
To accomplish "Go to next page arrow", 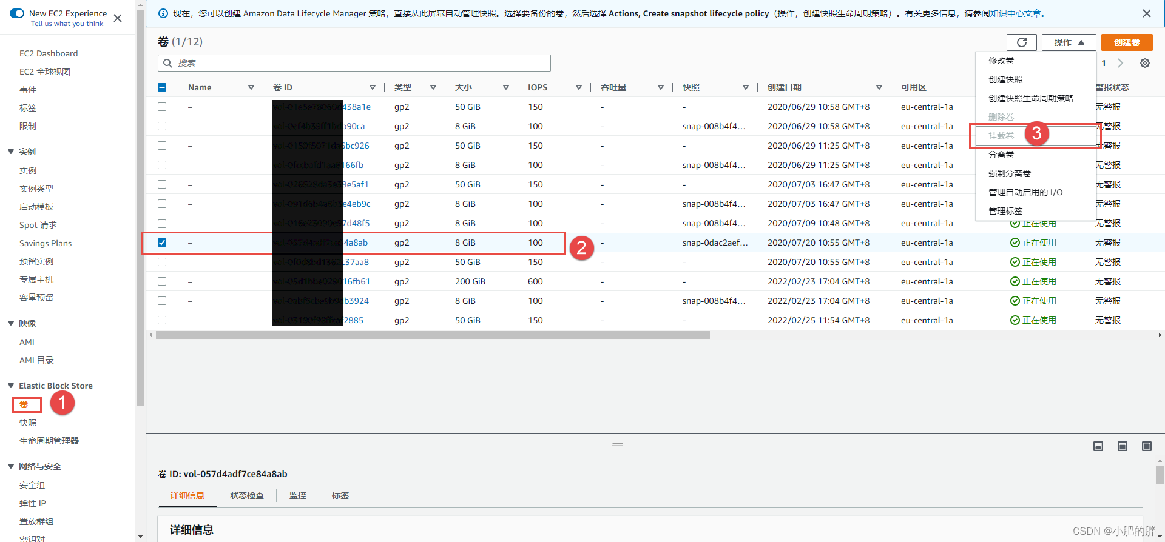I will 1121,63.
